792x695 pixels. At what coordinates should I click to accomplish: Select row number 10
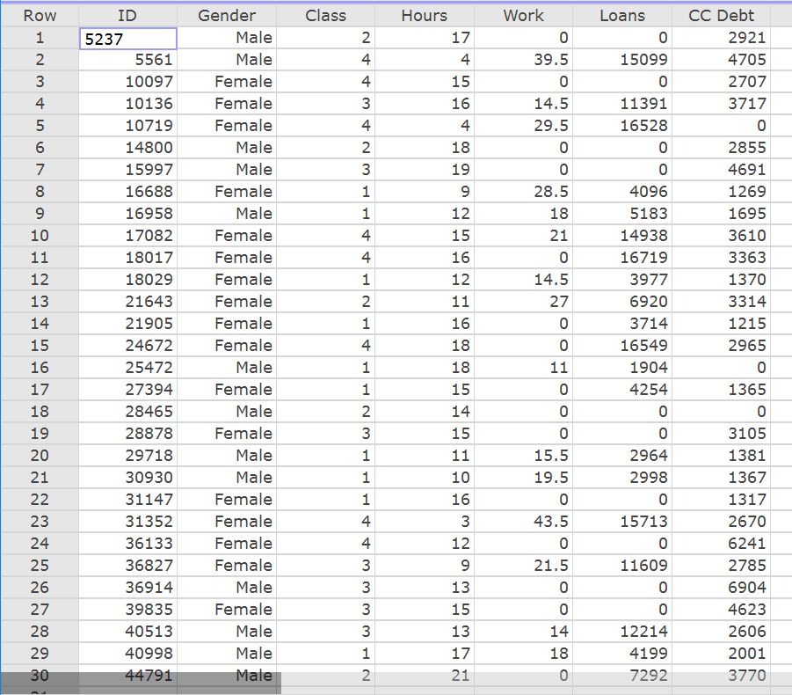39,236
